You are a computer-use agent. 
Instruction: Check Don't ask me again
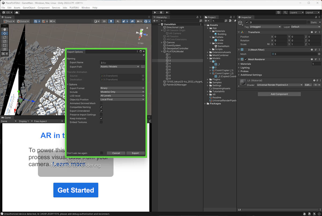pyautogui.click(x=101, y=153)
